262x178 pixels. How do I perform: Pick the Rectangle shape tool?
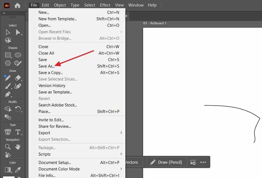[x=8, y=55]
